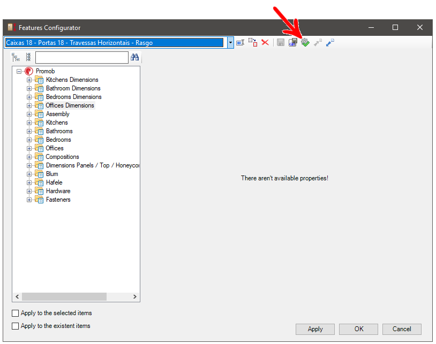
Task: Click the rename configuration icon
Action: click(x=240, y=42)
